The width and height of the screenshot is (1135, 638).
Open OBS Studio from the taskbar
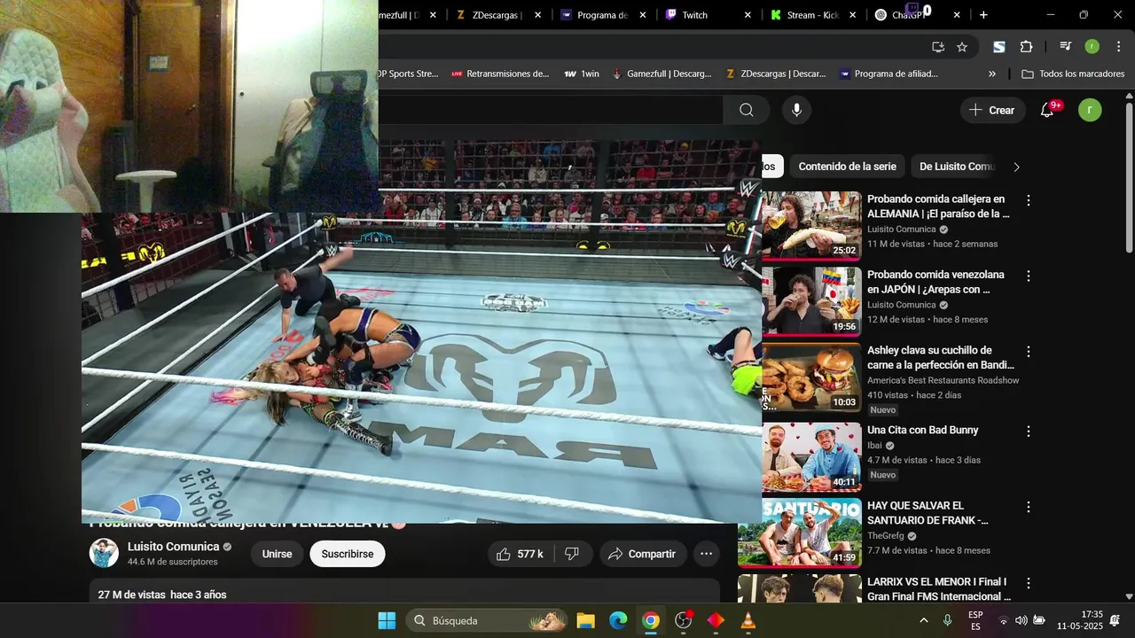click(x=684, y=620)
